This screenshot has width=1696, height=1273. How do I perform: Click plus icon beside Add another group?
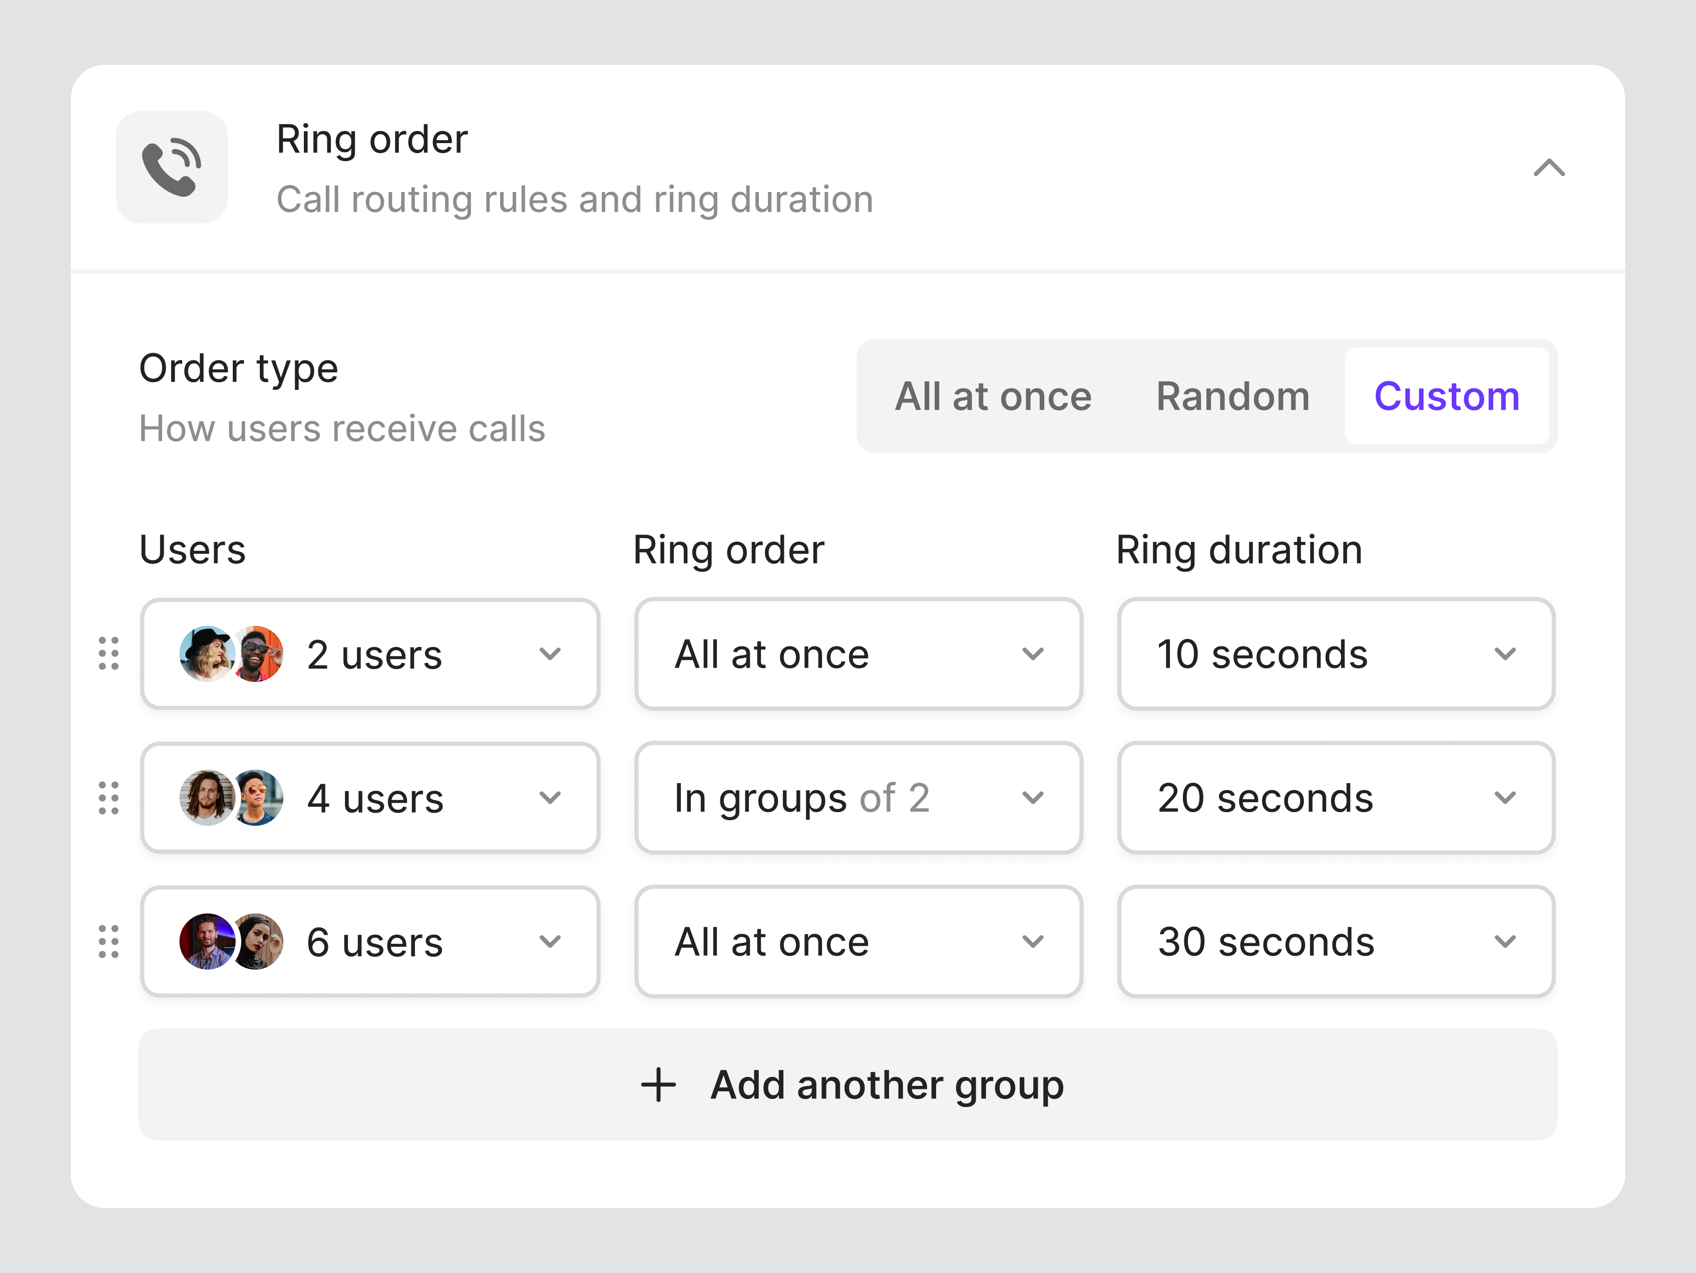[658, 1085]
